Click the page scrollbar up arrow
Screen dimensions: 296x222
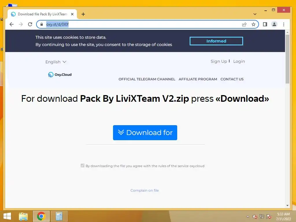(x=287, y=32)
